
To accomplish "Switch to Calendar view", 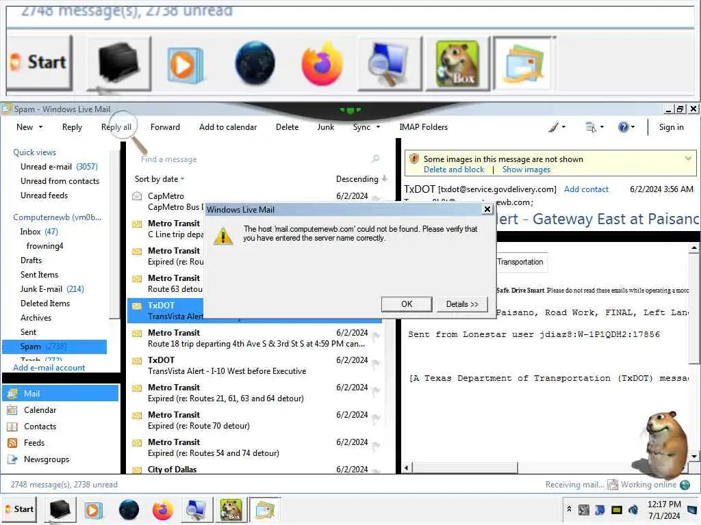I will 40,410.
